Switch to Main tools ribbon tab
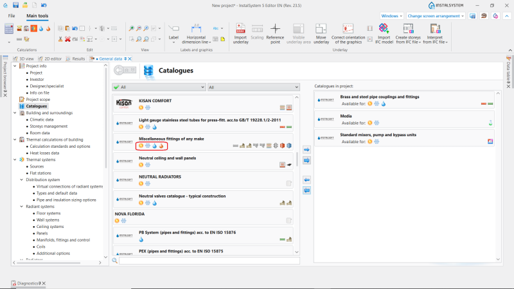 click(37, 15)
